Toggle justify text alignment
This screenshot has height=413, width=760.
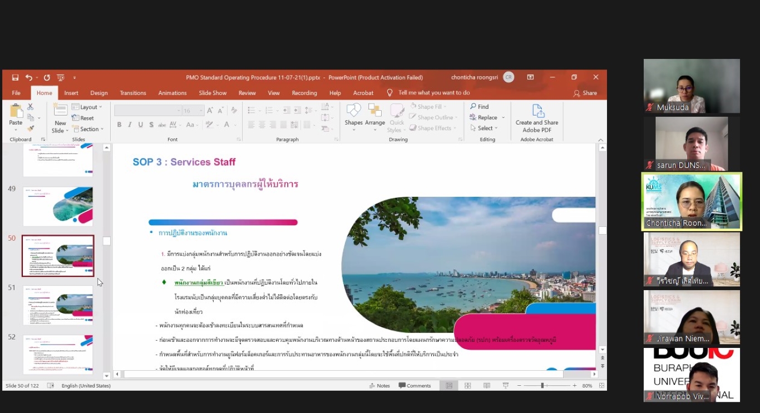(x=283, y=125)
